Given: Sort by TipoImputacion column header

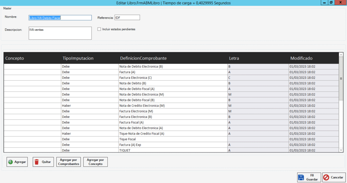Looking at the screenshot, I should 78,58.
